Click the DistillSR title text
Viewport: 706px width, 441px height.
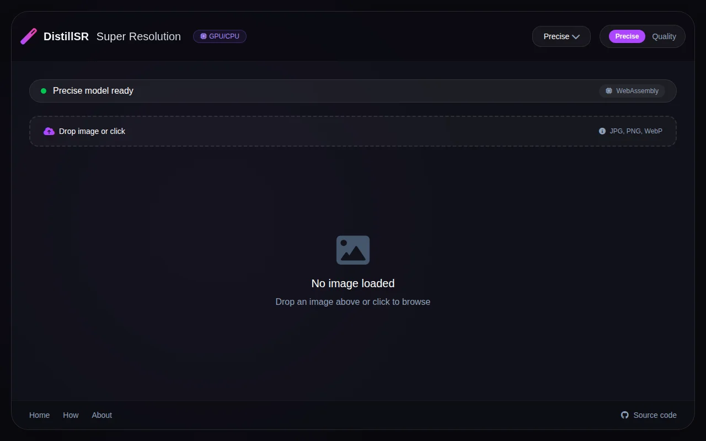click(x=66, y=36)
